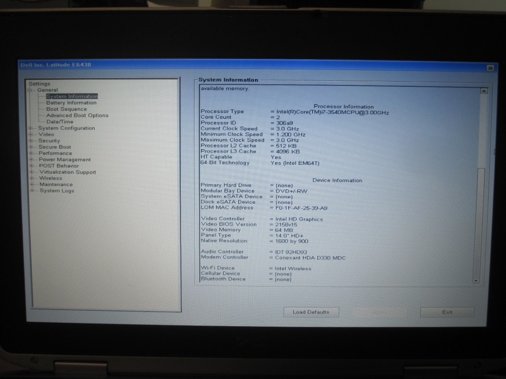Click the Modem Controller value Conexant HDA
The width and height of the screenshot is (506, 379).
[x=310, y=258]
